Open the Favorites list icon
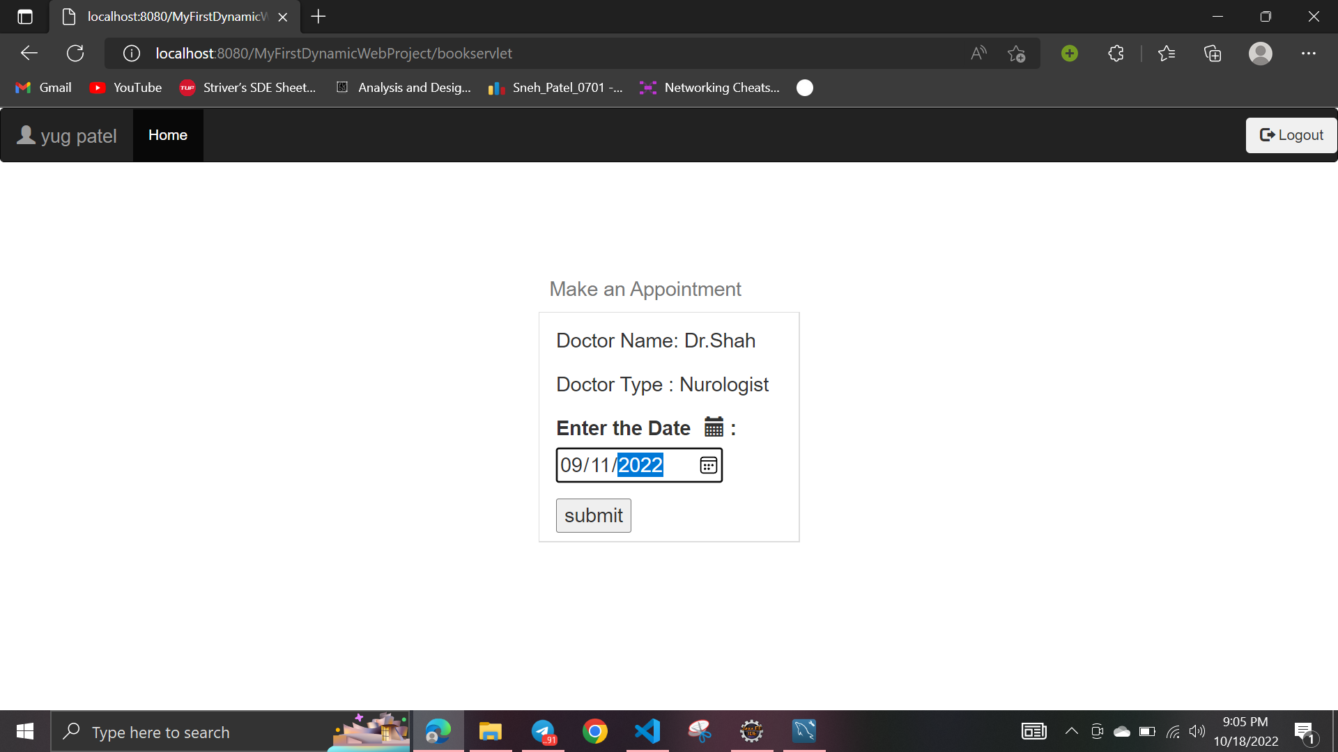The width and height of the screenshot is (1338, 752). pos(1167,53)
